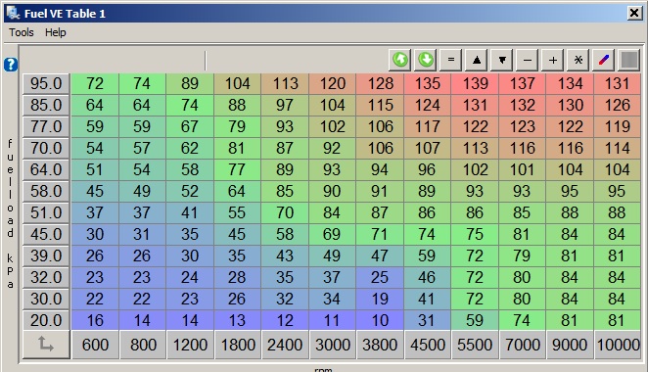Click the 45.0 kPa load bin
The height and width of the screenshot is (372, 648).
coord(46,234)
